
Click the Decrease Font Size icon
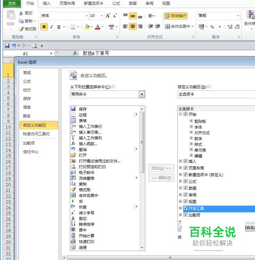click(x=115, y=16)
